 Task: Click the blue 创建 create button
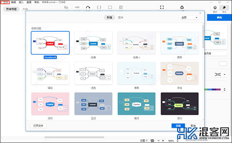coord(178,126)
